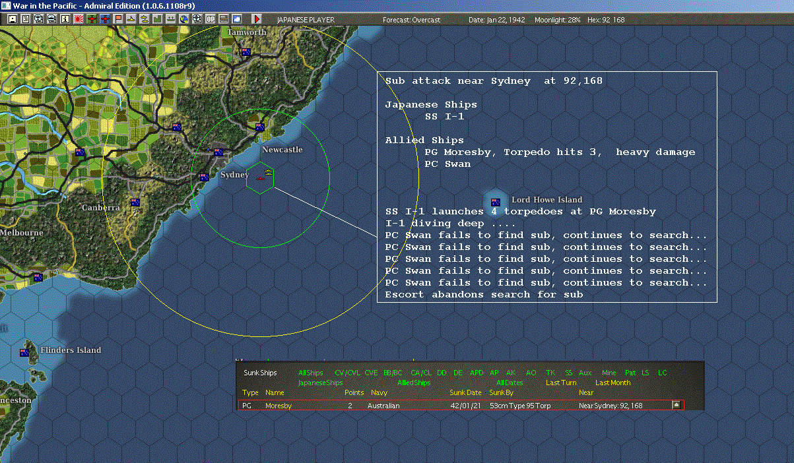Show only AlliedShips in sunk list

click(414, 383)
